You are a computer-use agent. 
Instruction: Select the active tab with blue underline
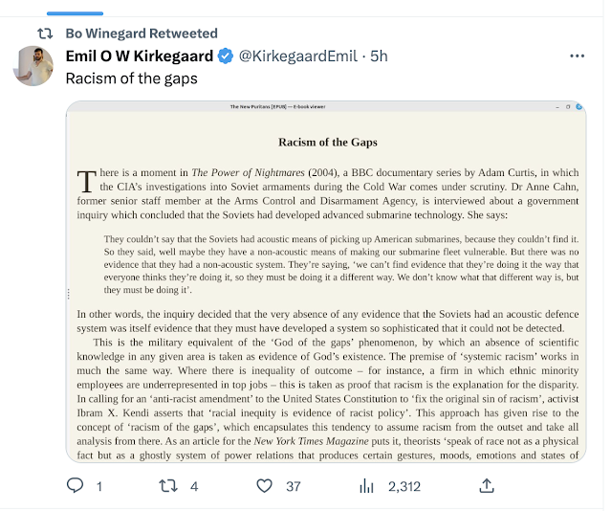tap(75, 13)
